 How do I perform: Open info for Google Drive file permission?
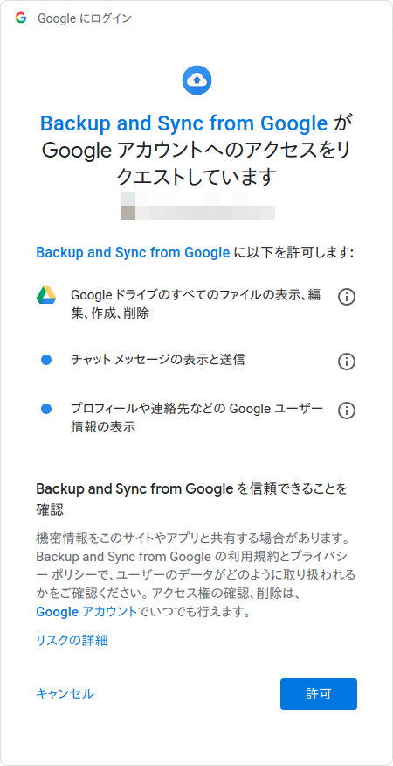point(346,297)
